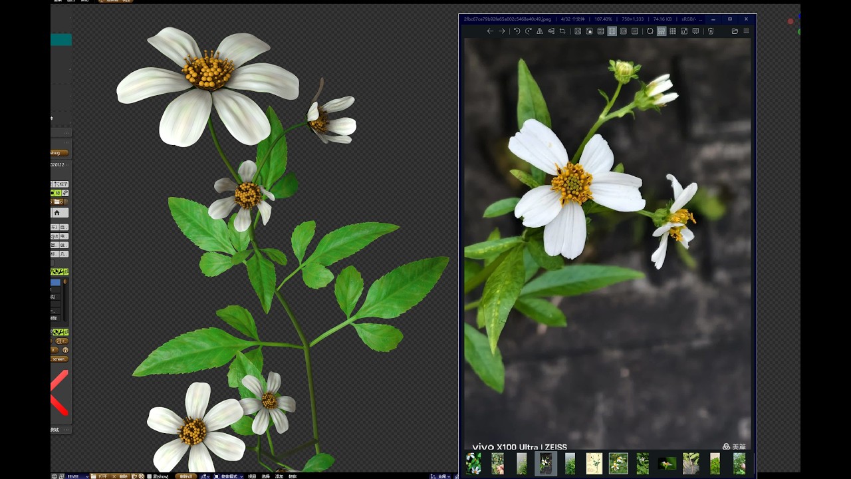
Task: Open the 物体 menu
Action: point(293,476)
